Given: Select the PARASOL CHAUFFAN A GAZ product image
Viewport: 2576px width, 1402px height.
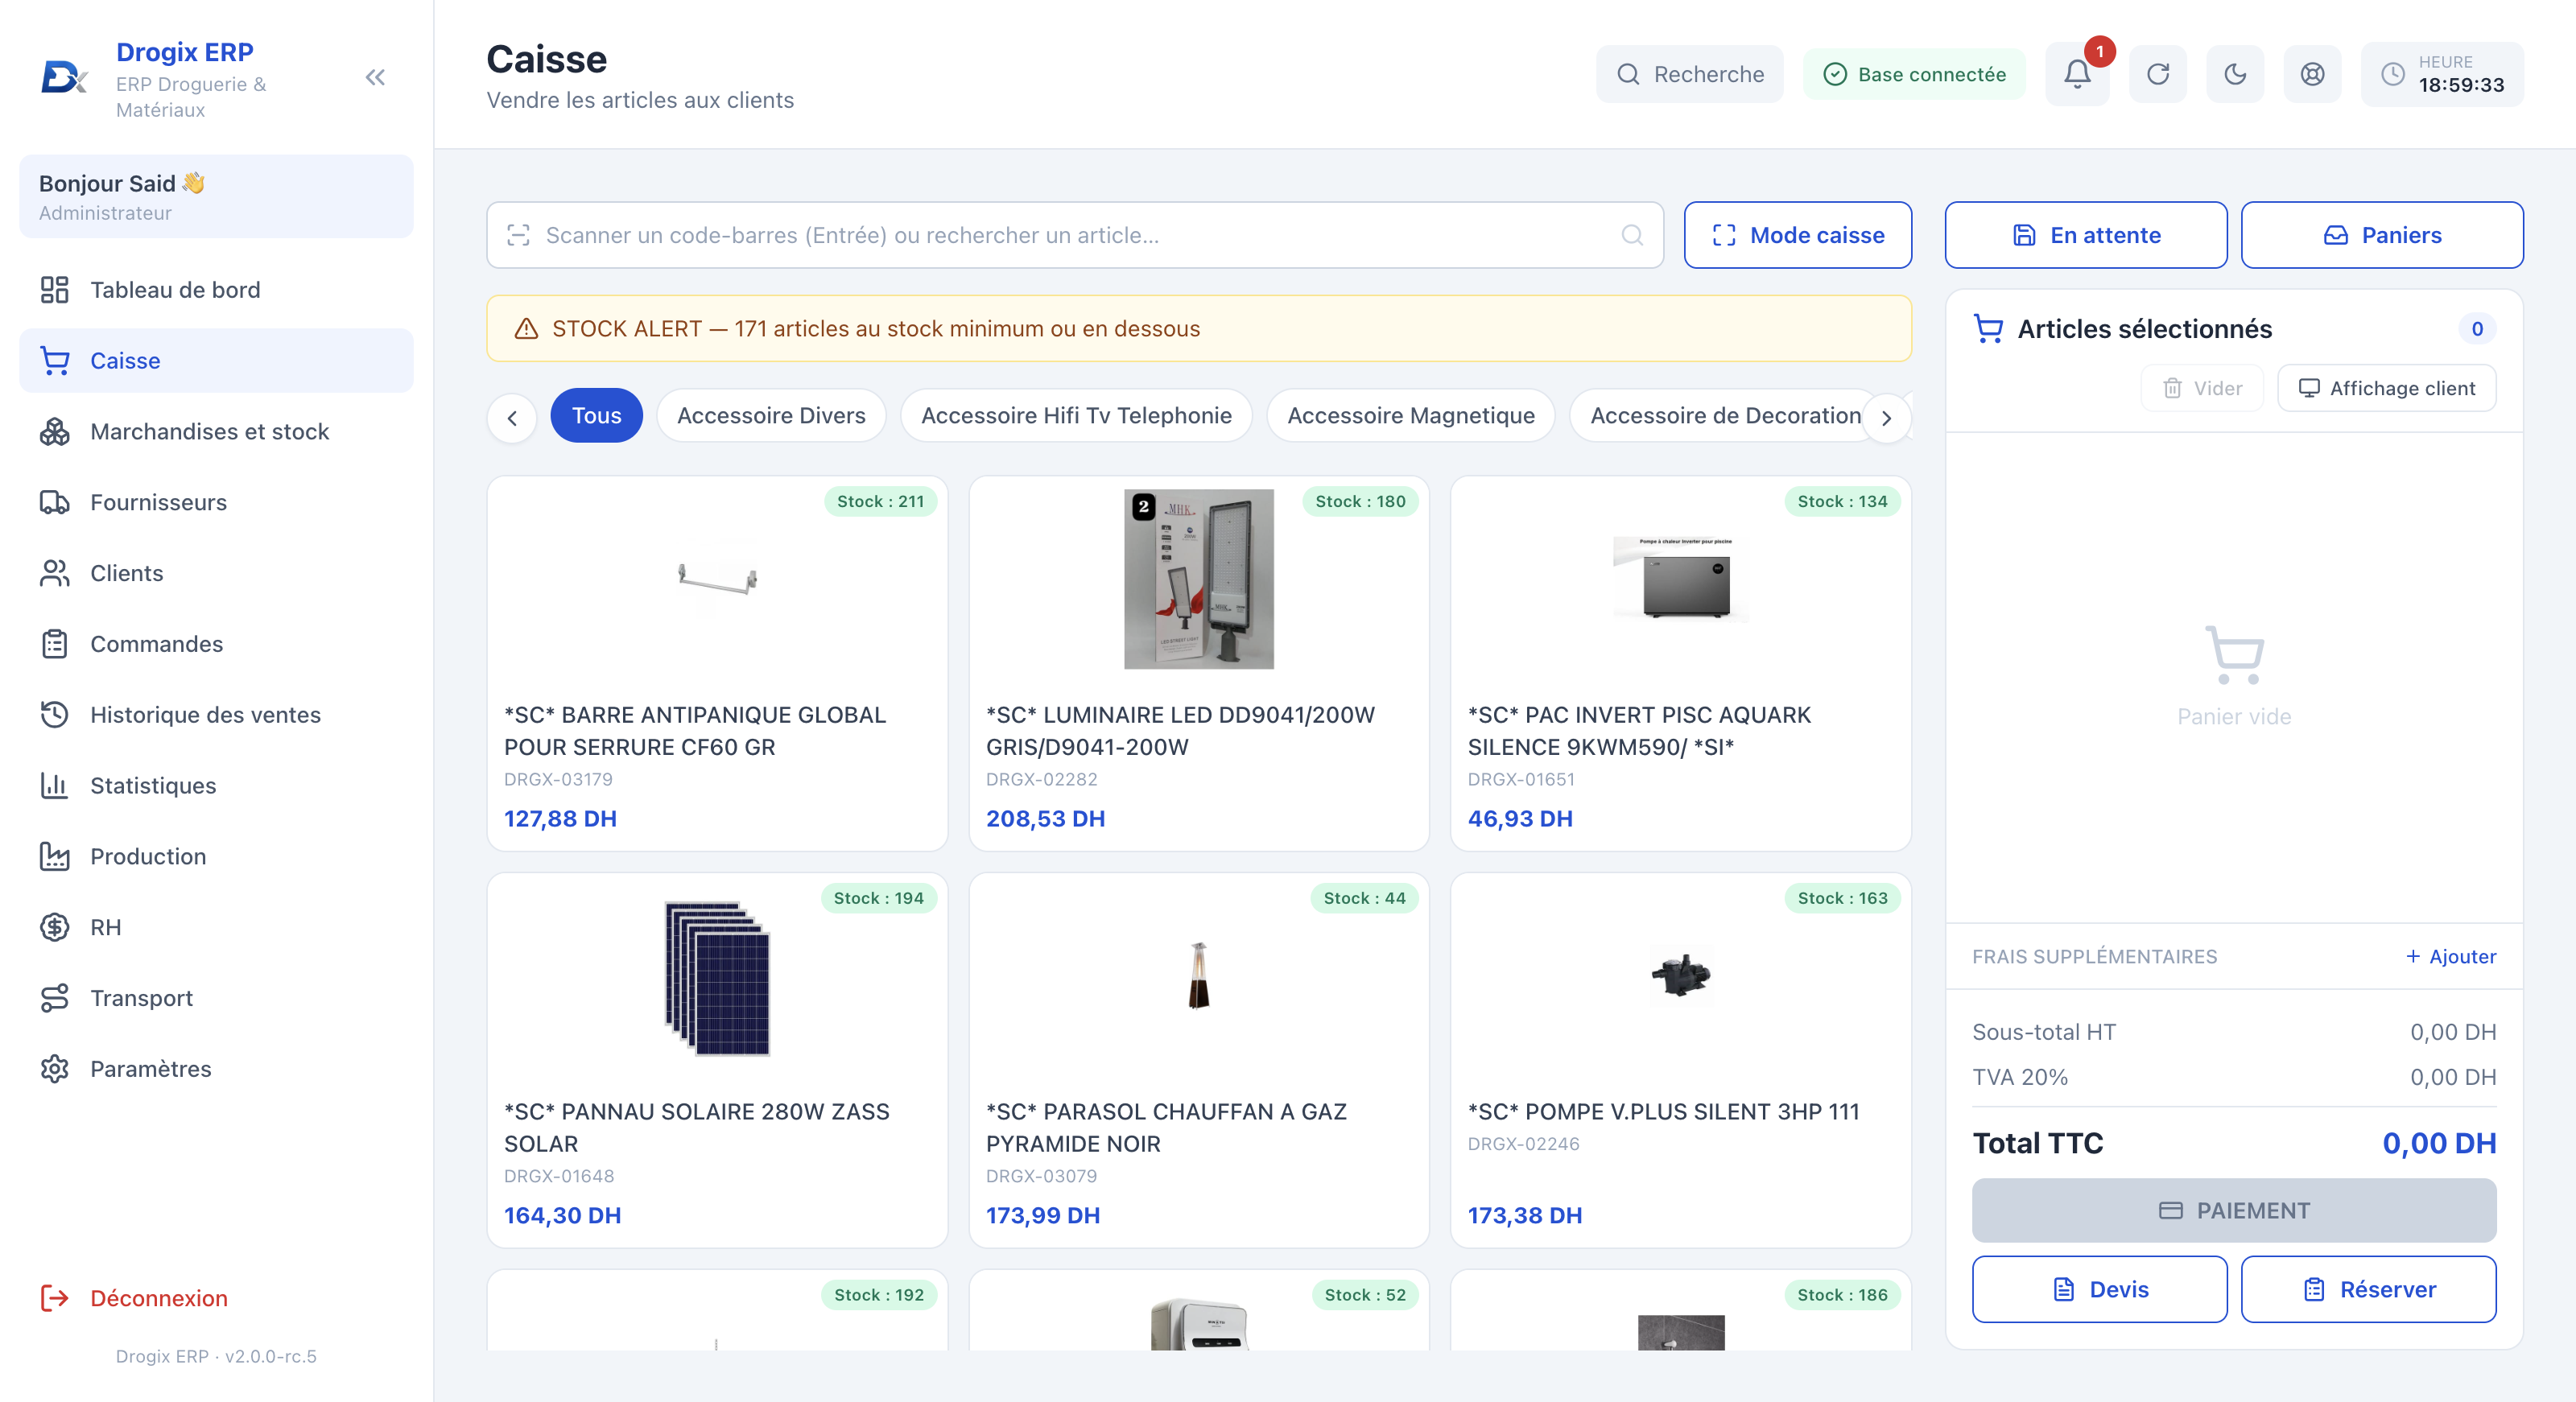Looking at the screenshot, I should click(1198, 975).
